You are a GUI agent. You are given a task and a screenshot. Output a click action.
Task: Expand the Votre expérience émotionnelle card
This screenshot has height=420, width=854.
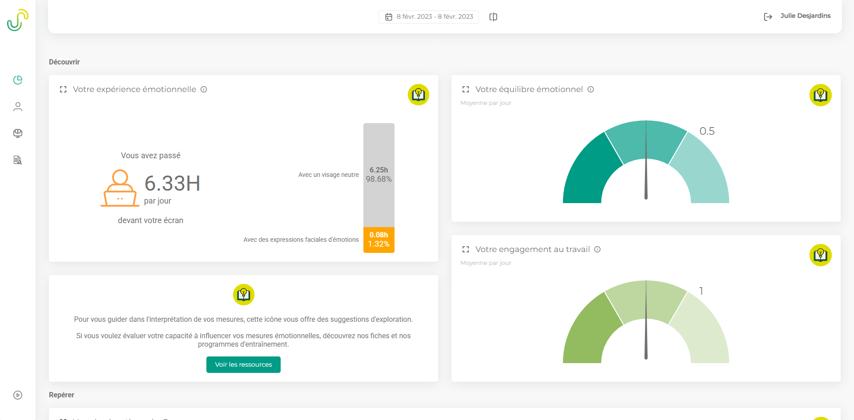click(x=63, y=89)
